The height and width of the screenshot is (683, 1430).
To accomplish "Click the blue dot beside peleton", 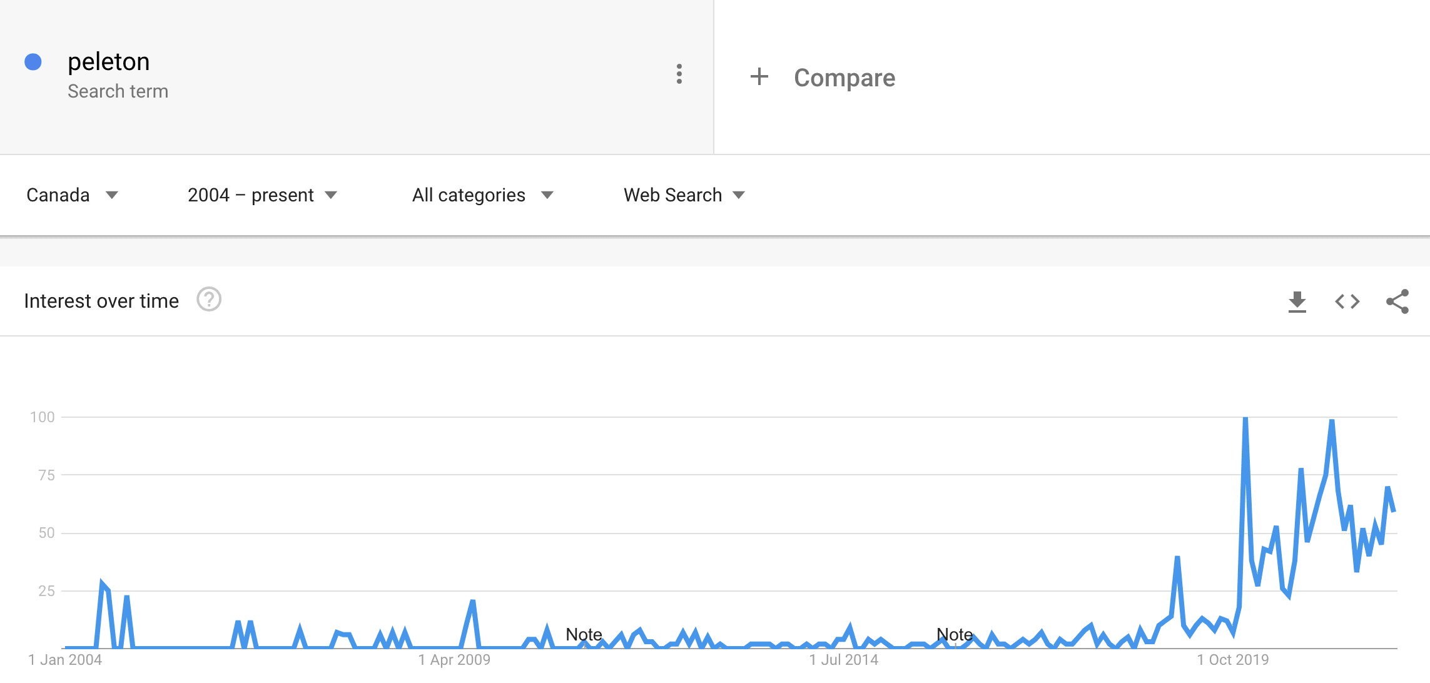I will (x=33, y=62).
